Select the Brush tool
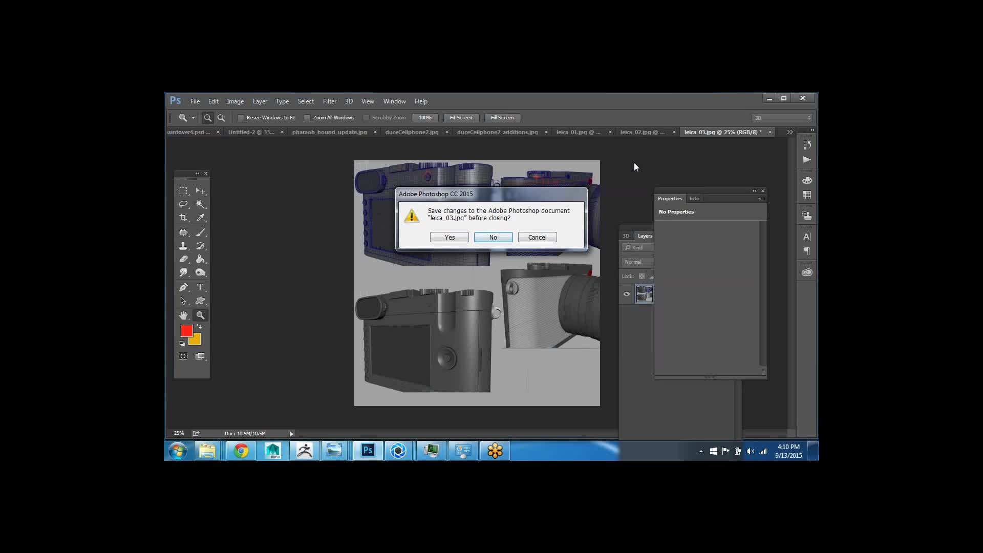 pos(200,232)
